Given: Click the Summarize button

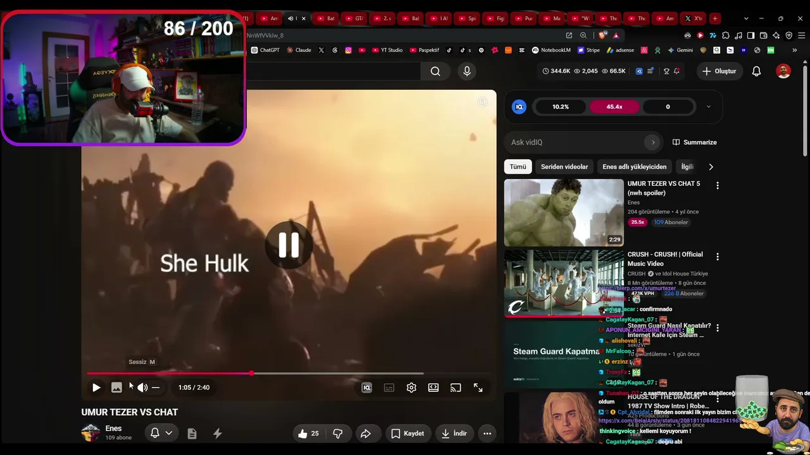Looking at the screenshot, I should [694, 142].
